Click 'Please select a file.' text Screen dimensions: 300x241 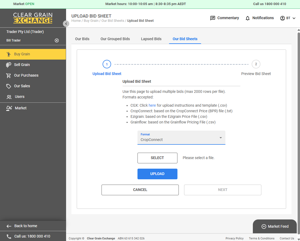[198, 158]
